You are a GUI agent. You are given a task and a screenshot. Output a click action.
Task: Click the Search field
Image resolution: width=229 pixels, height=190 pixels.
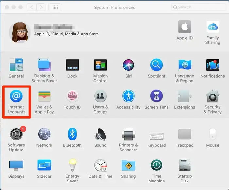coord(199,7)
